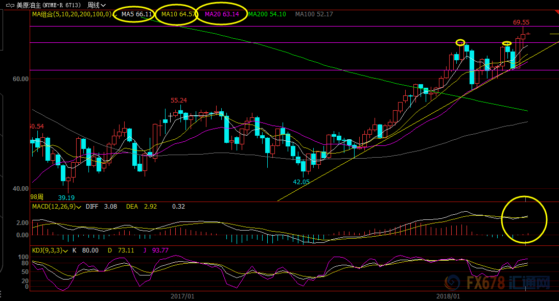Click the 39.19 low price label
The height and width of the screenshot is (301, 559).
[66, 197]
